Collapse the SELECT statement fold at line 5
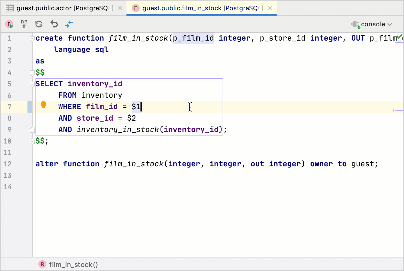 (x=32, y=84)
